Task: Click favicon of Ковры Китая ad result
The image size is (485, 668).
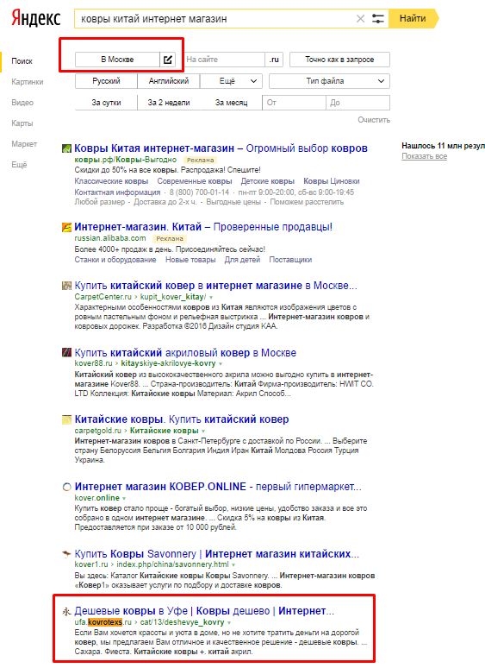Action: coord(66,148)
